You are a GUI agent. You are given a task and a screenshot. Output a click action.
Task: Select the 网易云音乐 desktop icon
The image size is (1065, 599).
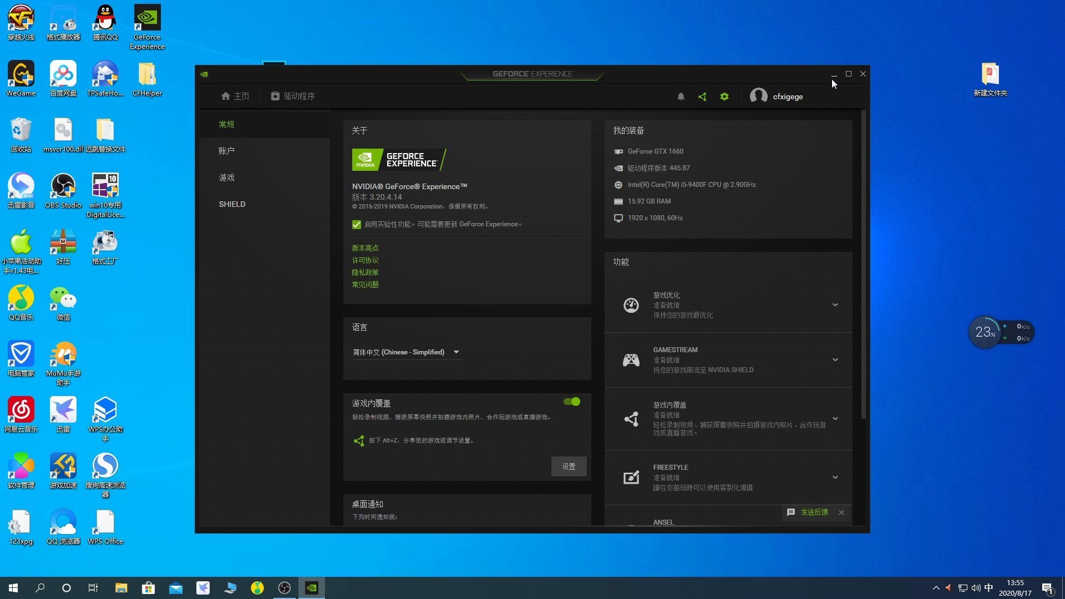pyautogui.click(x=21, y=415)
